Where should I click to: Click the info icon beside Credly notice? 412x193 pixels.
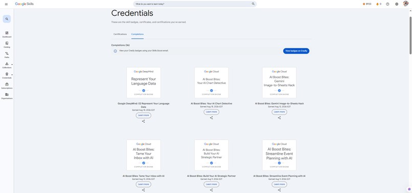coord(115,51)
